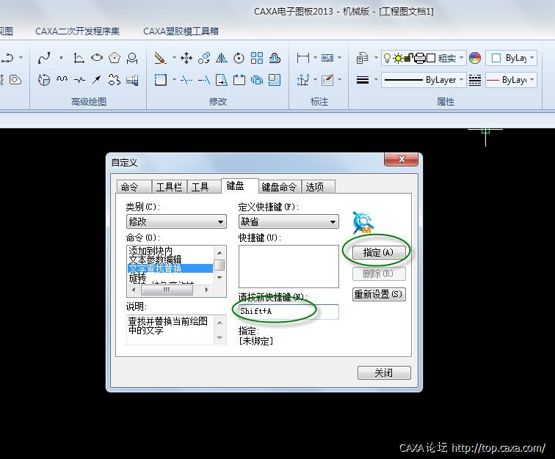The width and height of the screenshot is (555, 459).
Task: Select the mirror tool
Action: (222, 58)
